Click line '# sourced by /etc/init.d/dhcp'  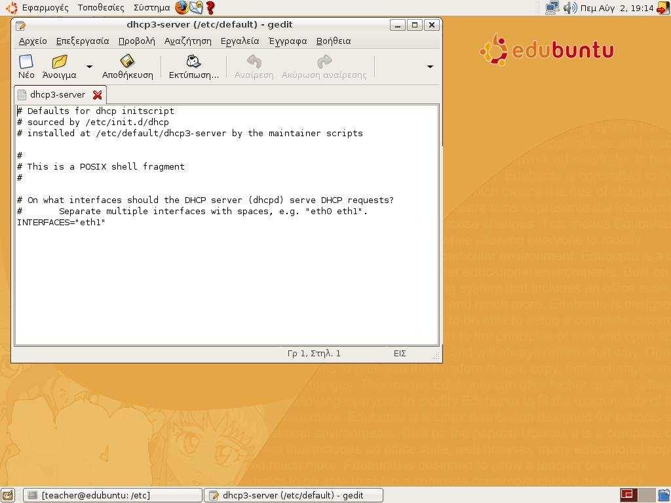click(93, 122)
